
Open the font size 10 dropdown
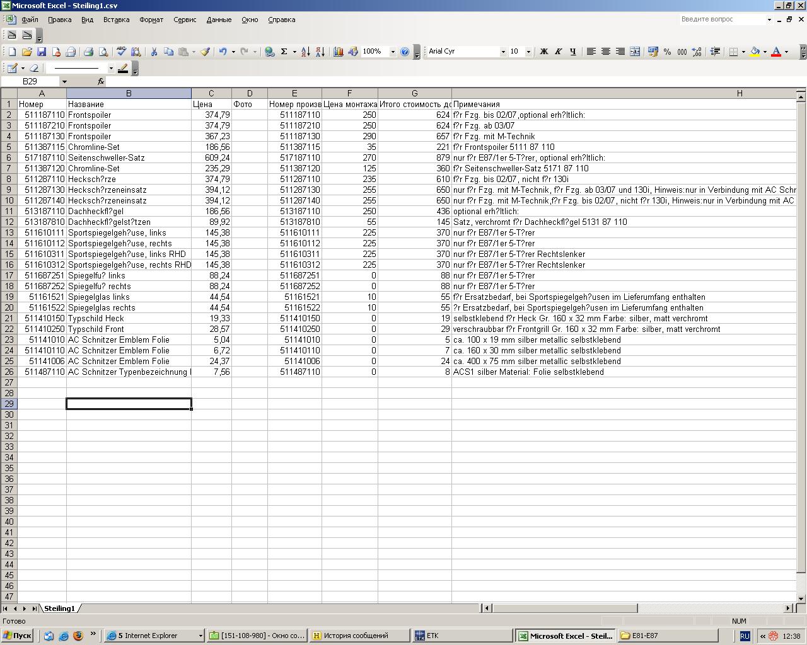[x=528, y=52]
